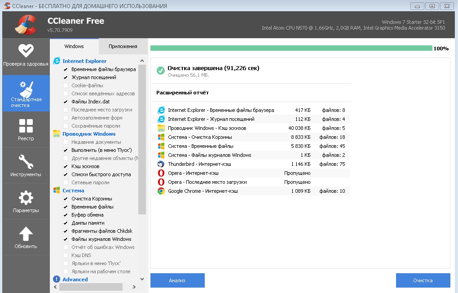Click the Internet Explorer section icon in the tree
458x293 pixels.
pyautogui.click(x=57, y=61)
